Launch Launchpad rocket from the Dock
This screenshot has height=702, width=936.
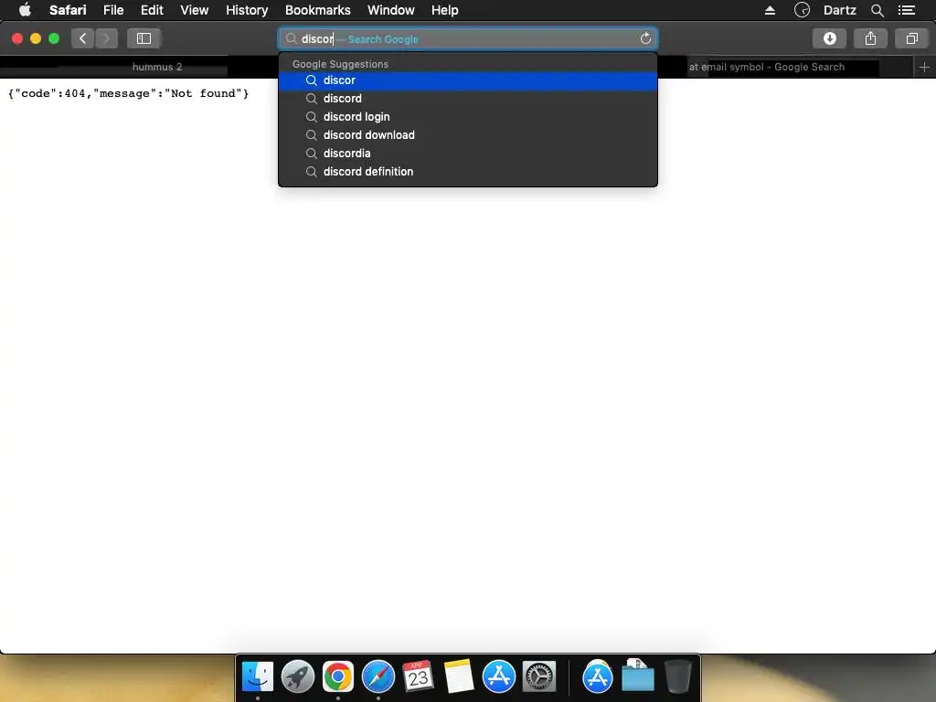pos(298,677)
